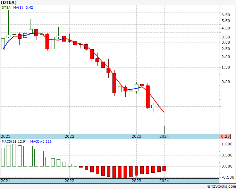Click 2023 on the price chart time axis
236x189 pixels.
(136, 136)
